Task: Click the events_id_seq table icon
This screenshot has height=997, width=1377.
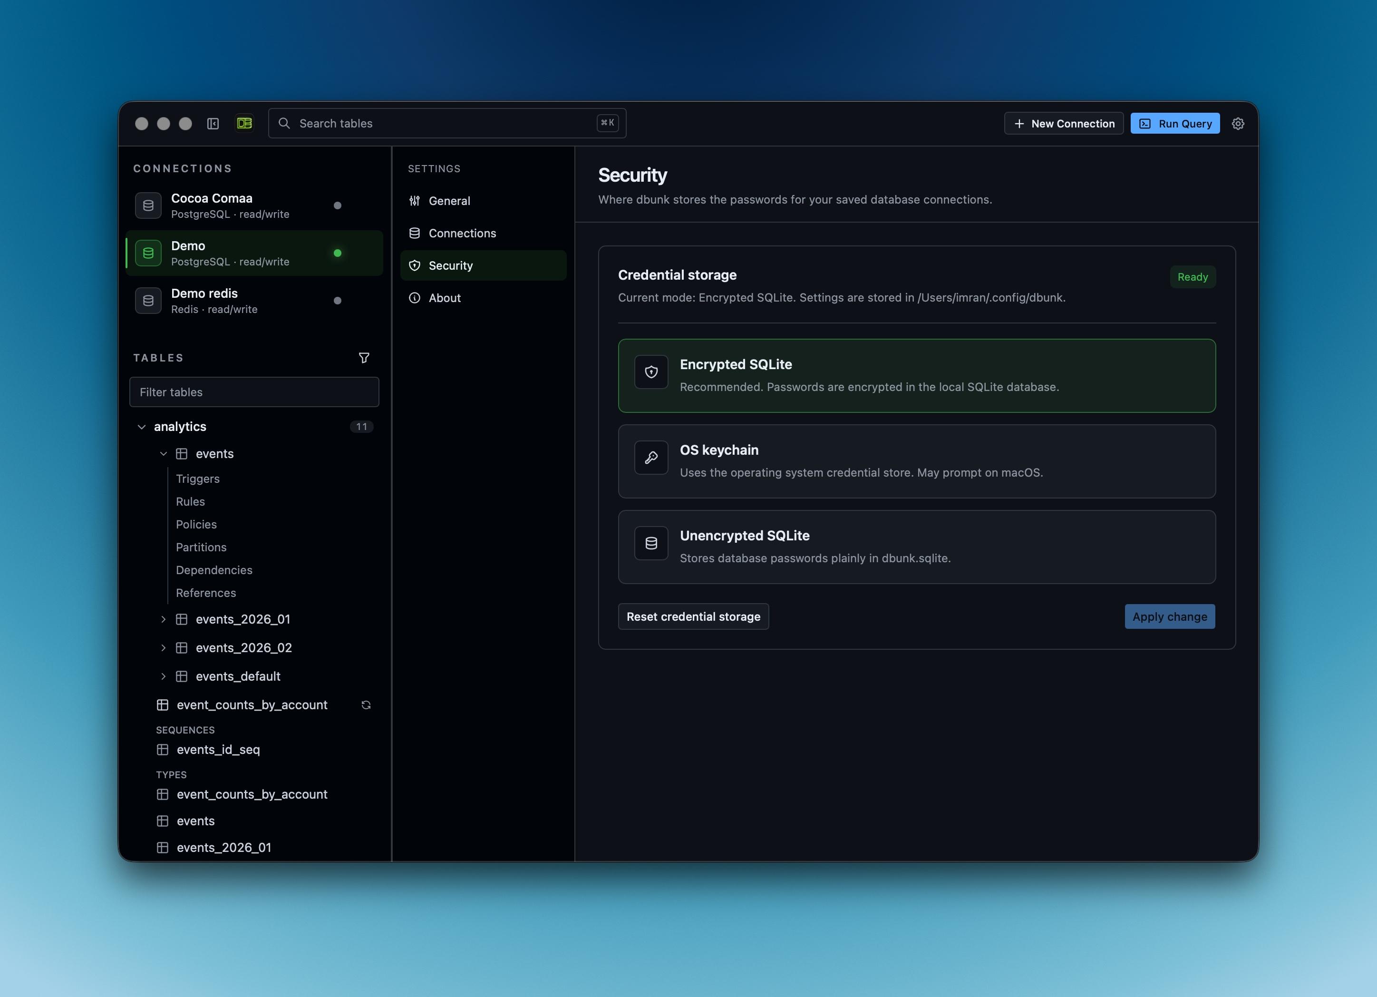Action: pos(162,750)
